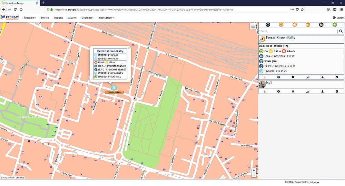The height and width of the screenshot is (186, 345).
Task: Click the orange target icon in panel toolbar
Action: [281, 25]
